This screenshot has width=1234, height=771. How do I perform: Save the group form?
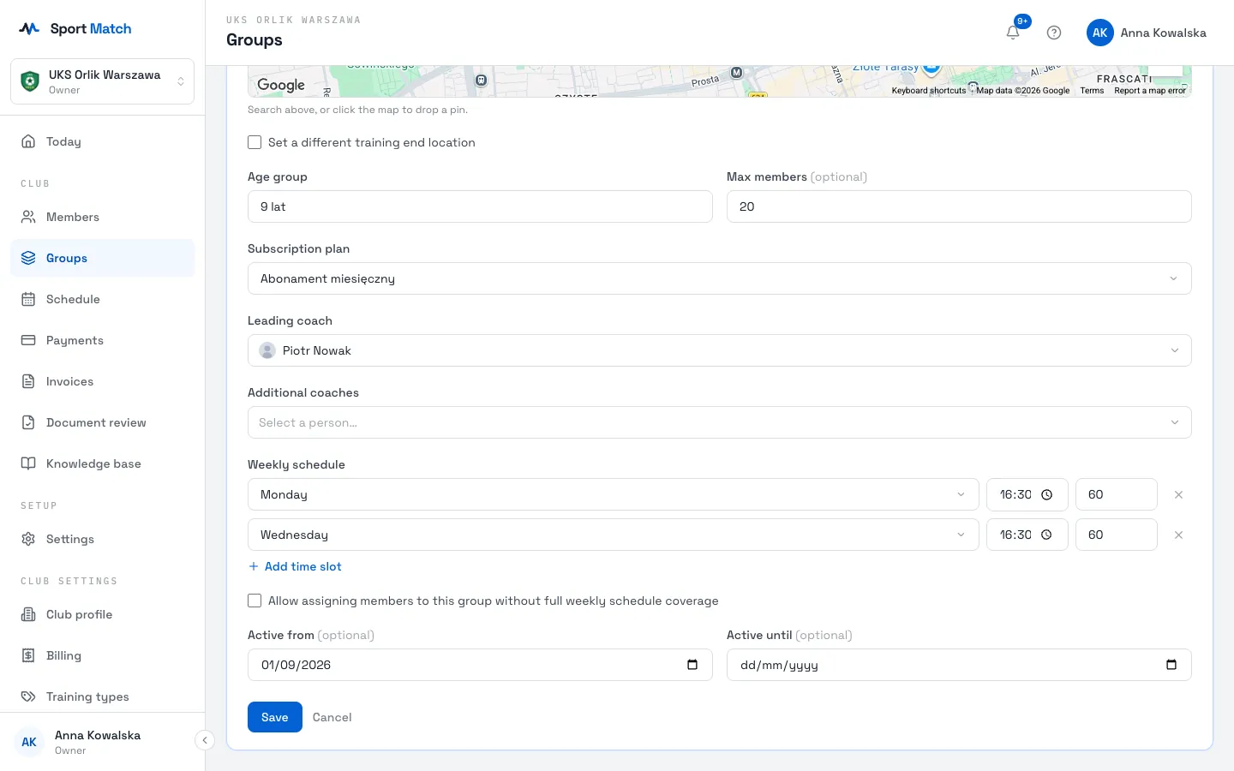[x=275, y=717]
